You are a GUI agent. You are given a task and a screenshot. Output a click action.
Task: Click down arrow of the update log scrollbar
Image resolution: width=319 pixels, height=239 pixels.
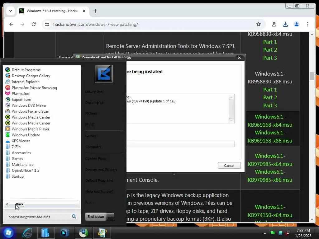tap(231, 121)
